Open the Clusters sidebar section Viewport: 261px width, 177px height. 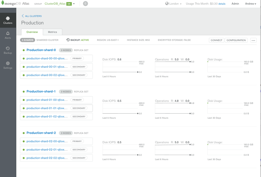[8, 20]
